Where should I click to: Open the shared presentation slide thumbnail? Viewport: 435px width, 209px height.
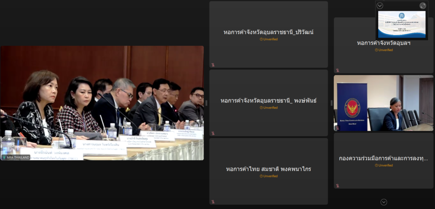pos(402,24)
